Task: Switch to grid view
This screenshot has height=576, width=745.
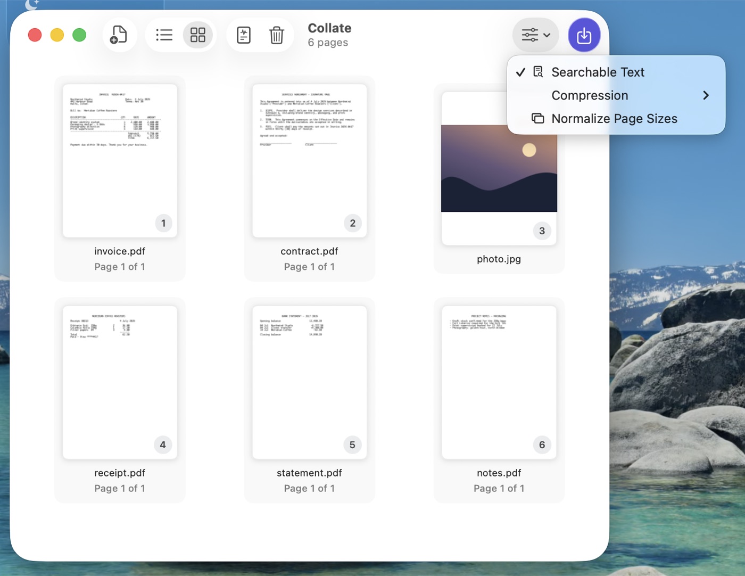Action: tap(198, 35)
